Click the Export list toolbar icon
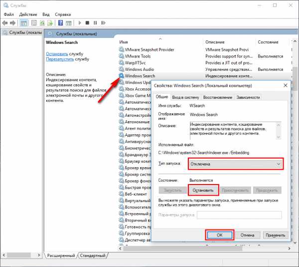 50,23
